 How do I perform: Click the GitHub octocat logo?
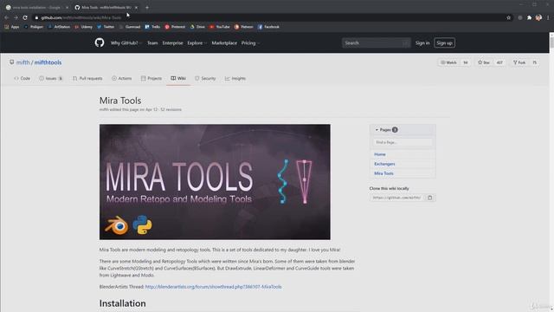tap(100, 42)
